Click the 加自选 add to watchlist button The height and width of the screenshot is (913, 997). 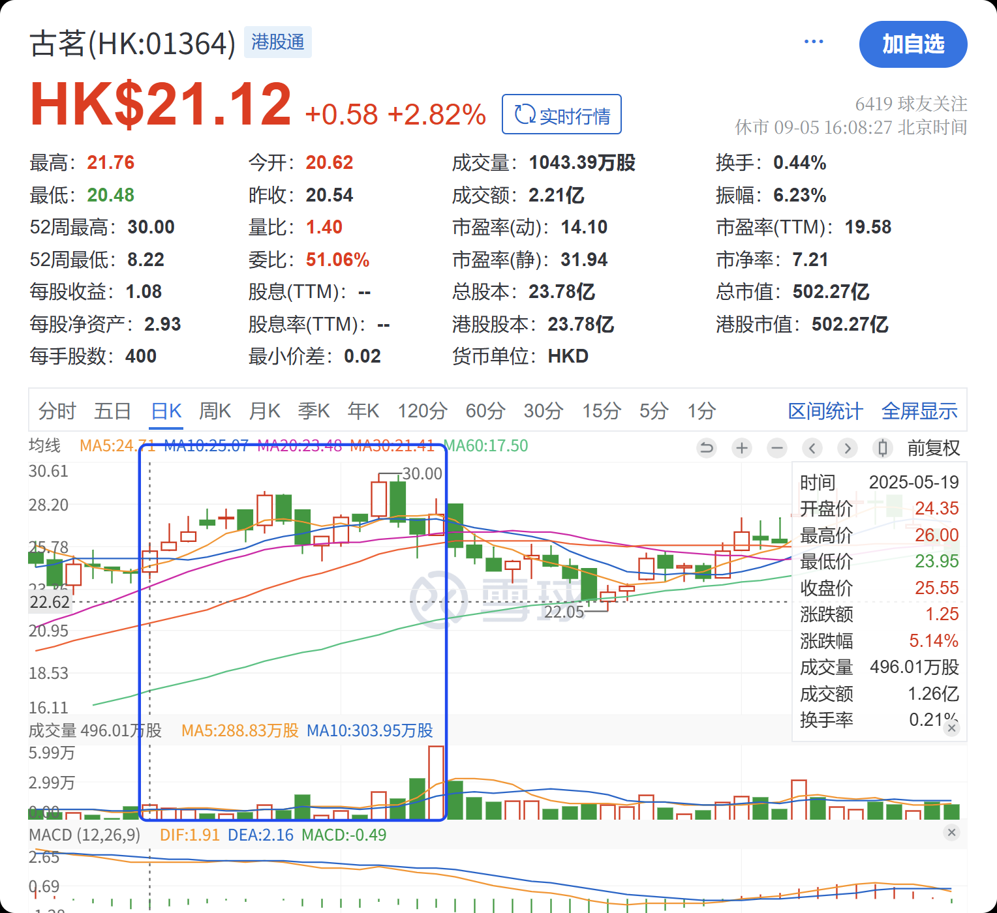913,44
